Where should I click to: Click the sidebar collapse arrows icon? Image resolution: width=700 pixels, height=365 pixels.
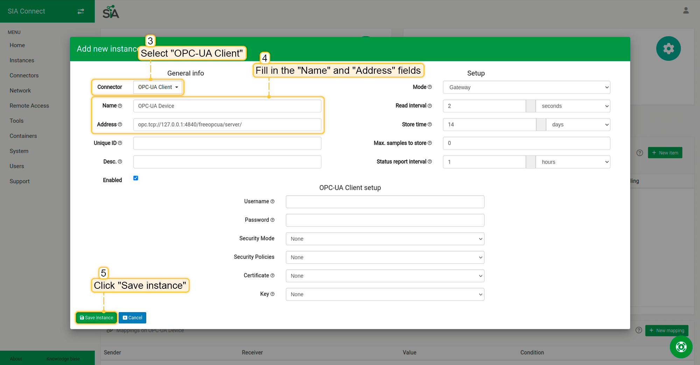click(81, 11)
